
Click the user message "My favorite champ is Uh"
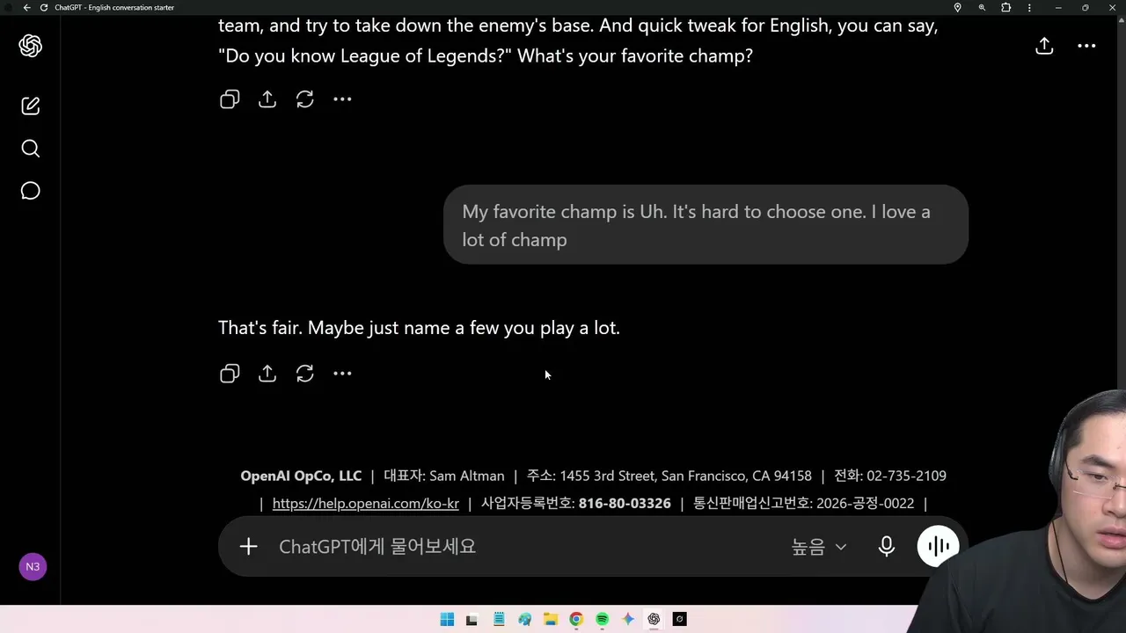pos(706,225)
